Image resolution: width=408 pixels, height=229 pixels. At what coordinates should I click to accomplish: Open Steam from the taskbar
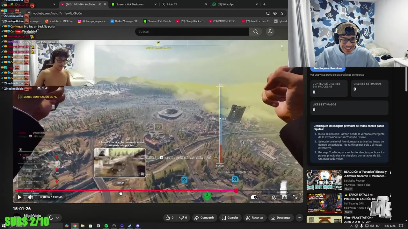pos(130,226)
